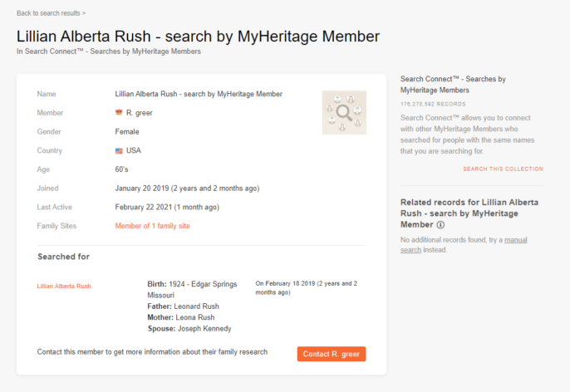This screenshot has width=570, height=392.
Task: Click the 176,270,592 records count
Action: point(433,105)
